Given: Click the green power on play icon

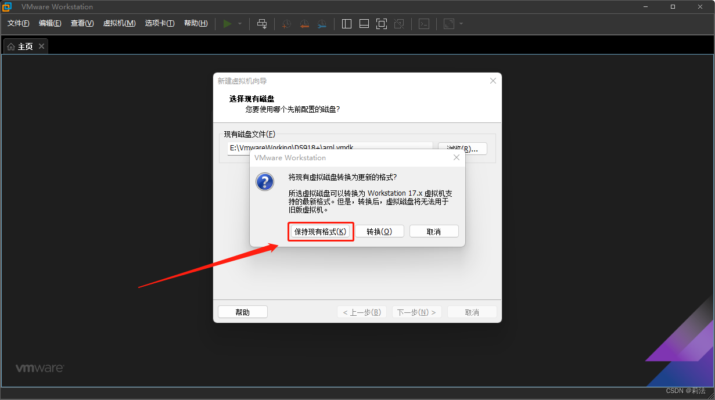Looking at the screenshot, I should pos(227,24).
